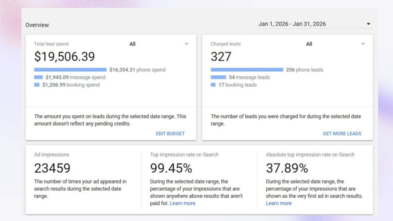
Task: Click the caret icon in the Total lead spend card
Action: point(187,44)
